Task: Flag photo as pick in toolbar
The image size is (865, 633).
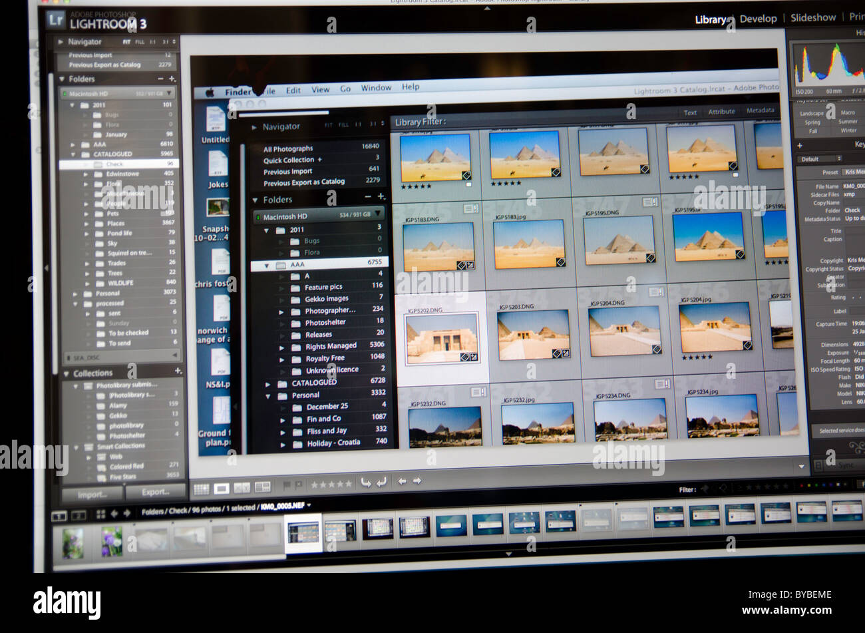Action: (287, 485)
